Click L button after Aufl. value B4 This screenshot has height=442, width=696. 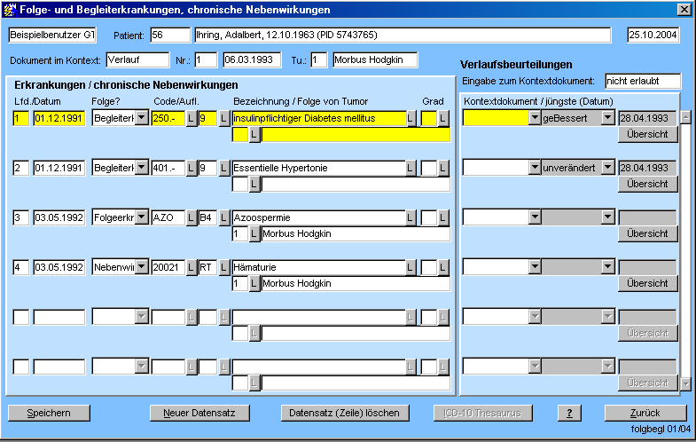tap(223, 217)
